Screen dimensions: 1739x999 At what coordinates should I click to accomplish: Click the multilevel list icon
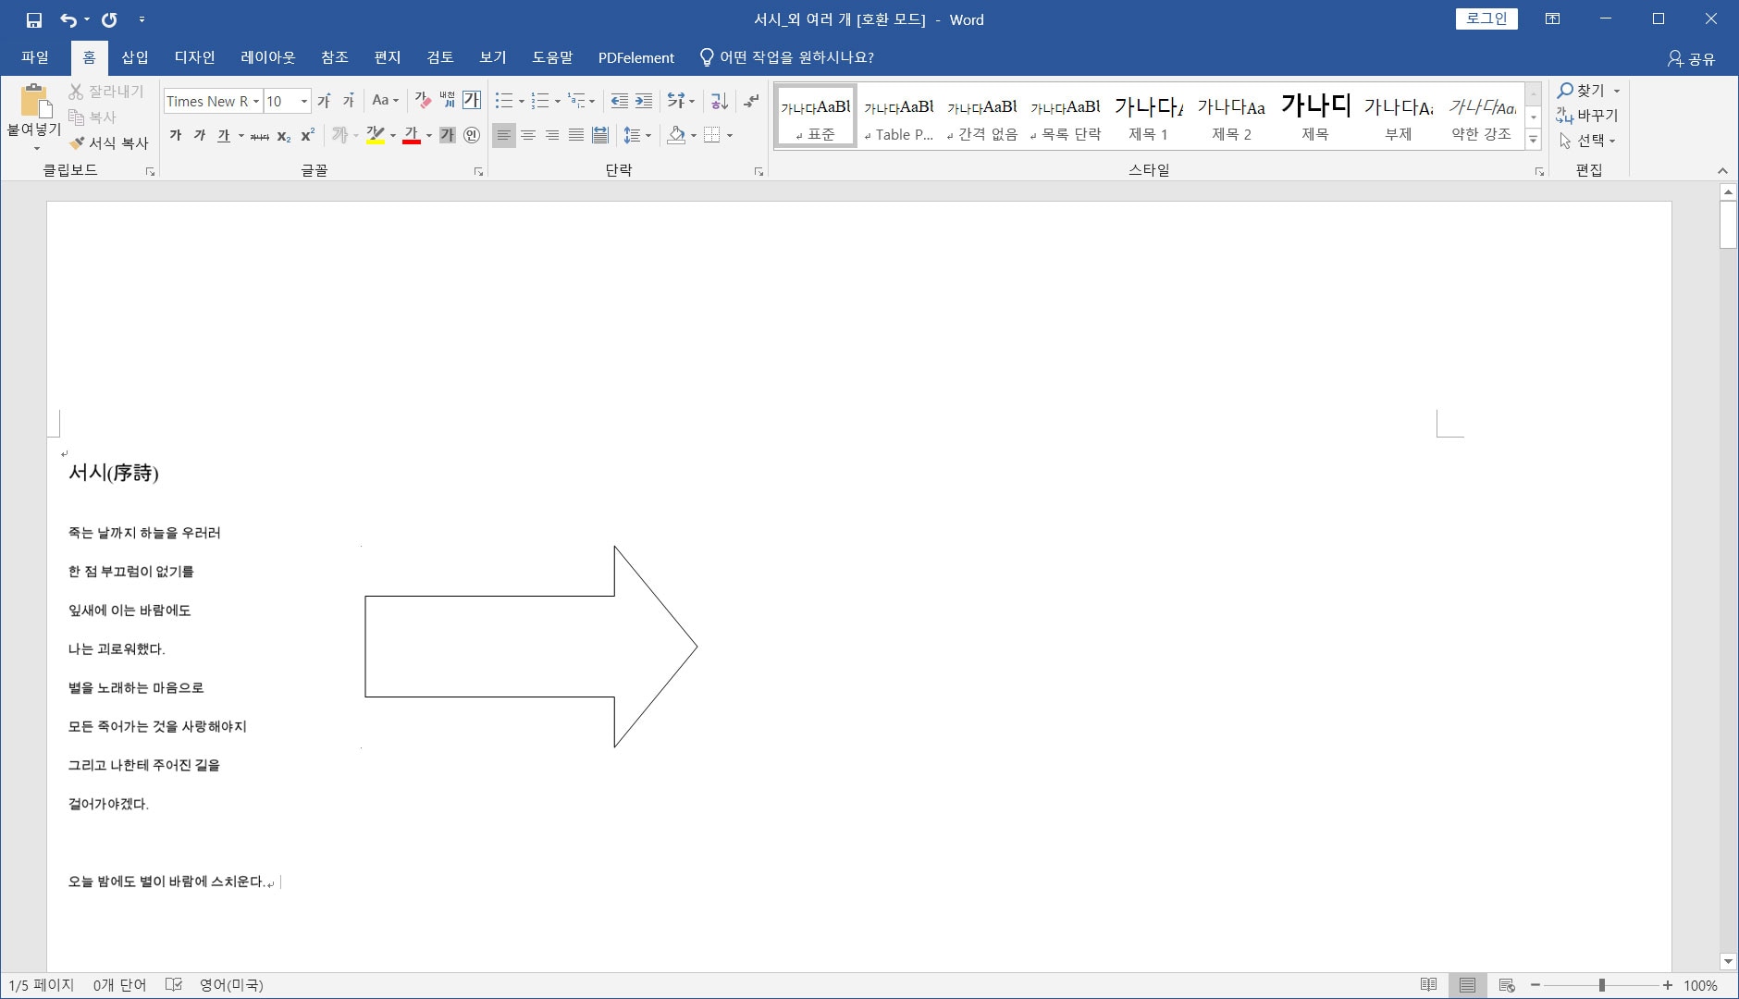[x=576, y=100]
